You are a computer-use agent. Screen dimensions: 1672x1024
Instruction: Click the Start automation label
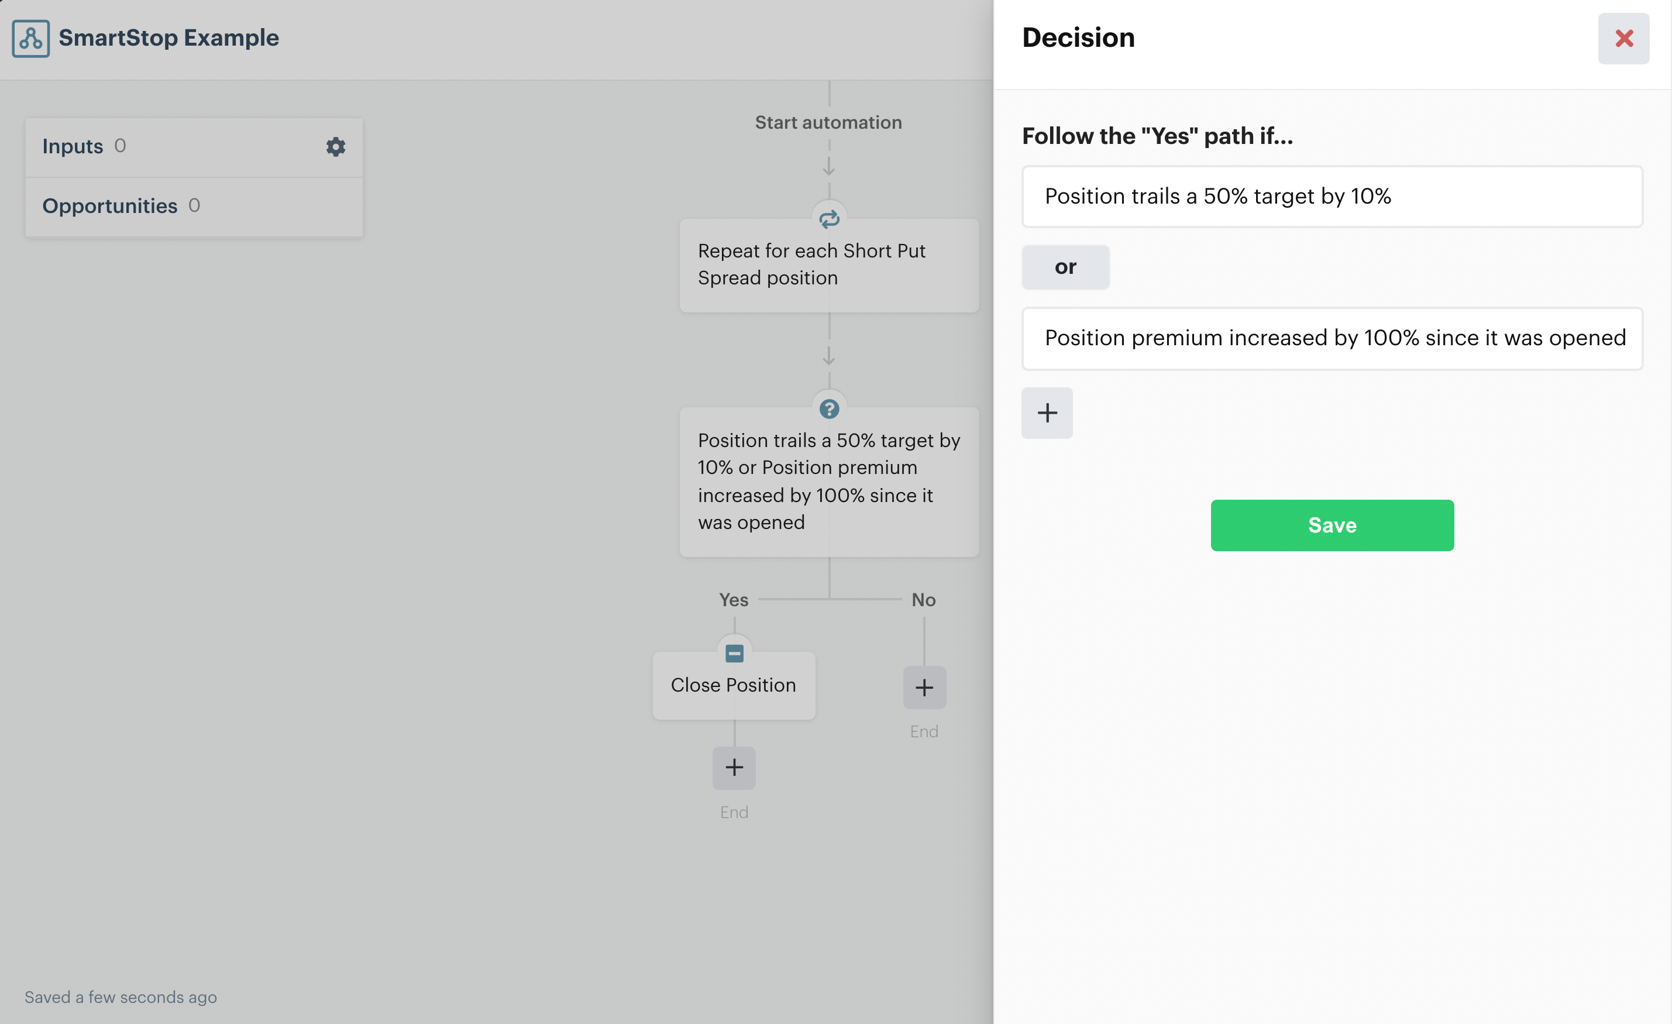pos(828,123)
